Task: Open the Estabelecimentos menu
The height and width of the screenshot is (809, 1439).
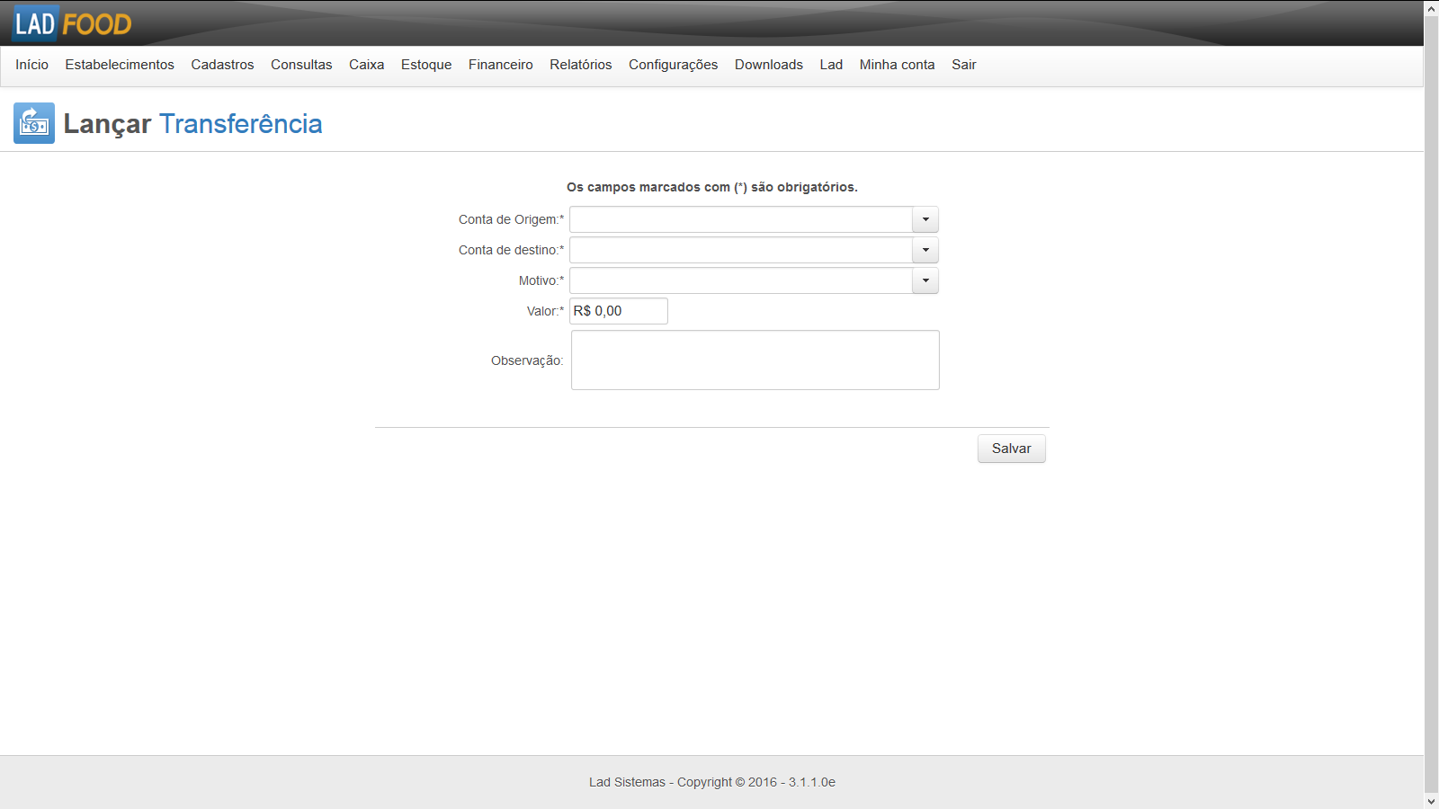Action: pyautogui.click(x=120, y=65)
